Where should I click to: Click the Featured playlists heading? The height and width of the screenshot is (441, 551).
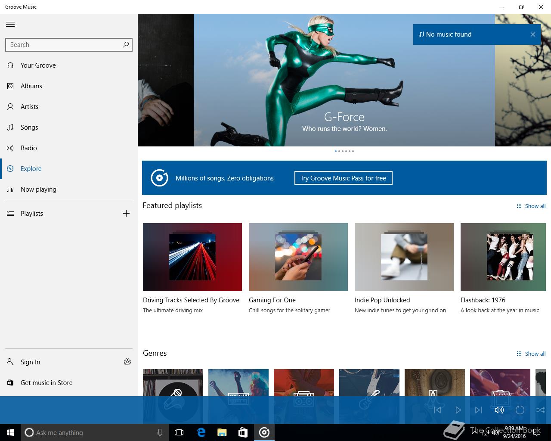(x=172, y=205)
